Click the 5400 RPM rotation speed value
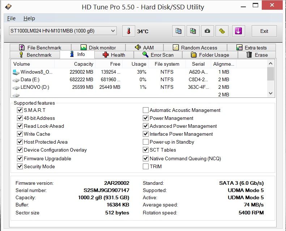This screenshot has width=286, height=231. point(251,213)
